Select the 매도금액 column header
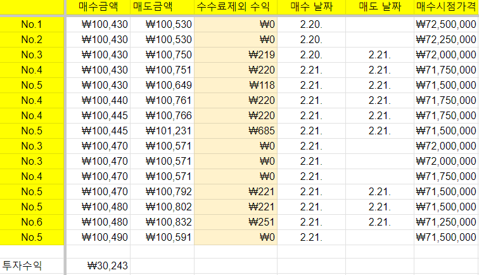The width and height of the screenshot is (479, 275). click(x=162, y=7)
